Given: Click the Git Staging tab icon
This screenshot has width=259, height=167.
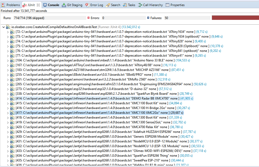Looking at the screenshot, I should tap(64, 5).
